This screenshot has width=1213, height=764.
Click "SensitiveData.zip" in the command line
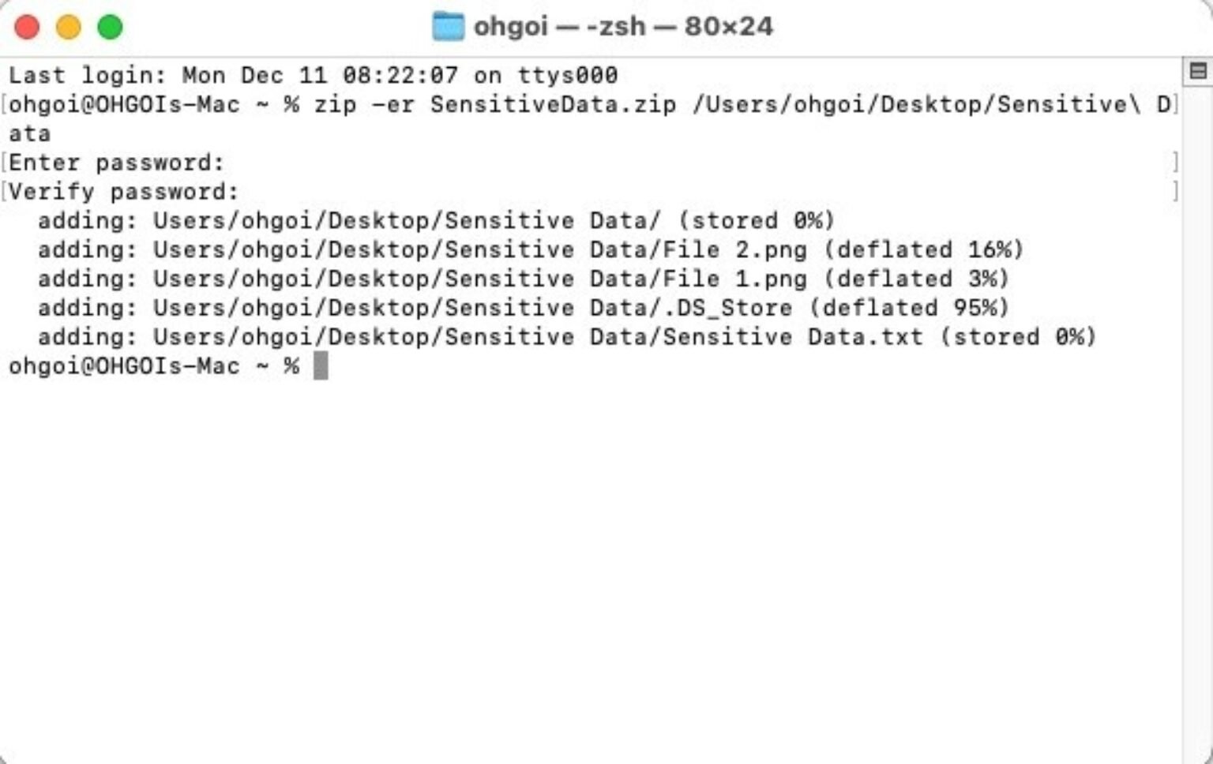553,104
